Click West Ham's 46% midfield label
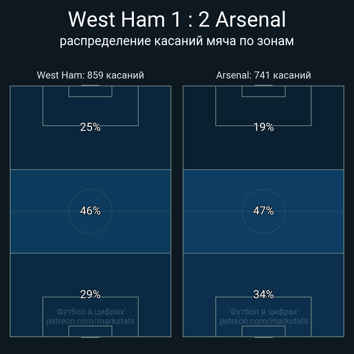 tap(90, 211)
